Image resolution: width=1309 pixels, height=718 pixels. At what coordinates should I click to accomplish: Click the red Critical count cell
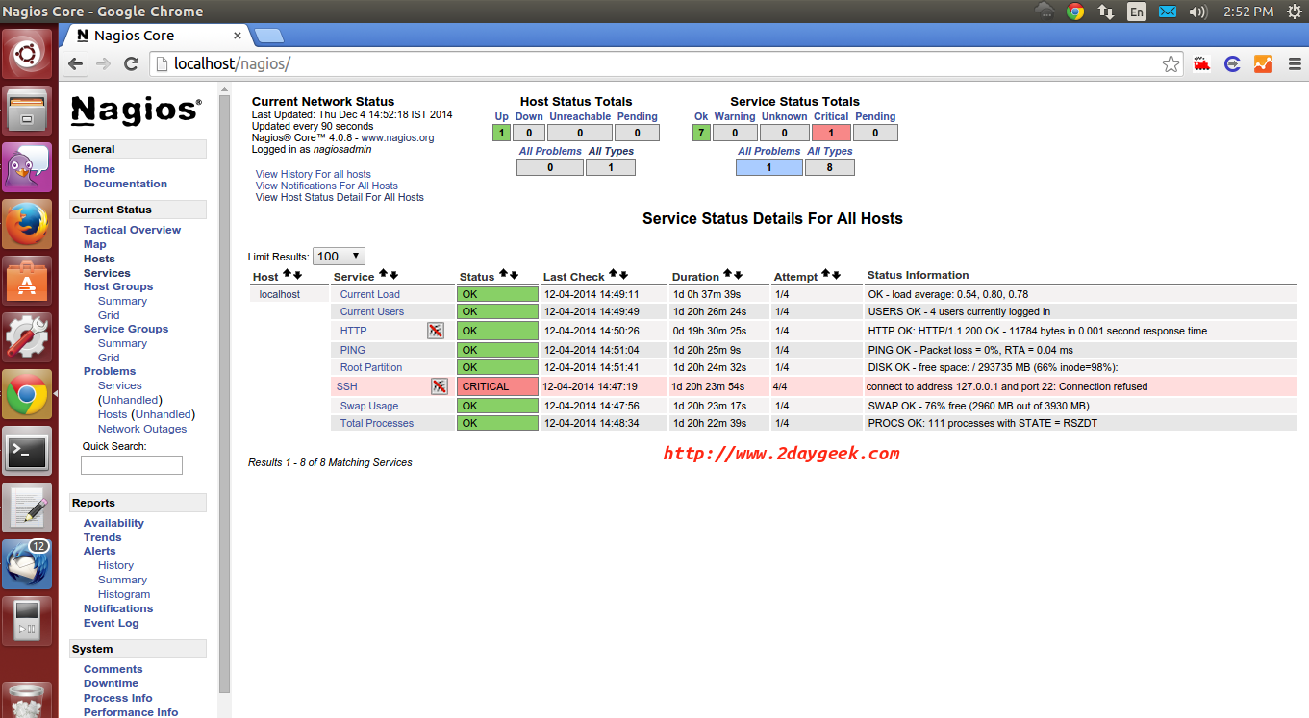click(x=831, y=134)
